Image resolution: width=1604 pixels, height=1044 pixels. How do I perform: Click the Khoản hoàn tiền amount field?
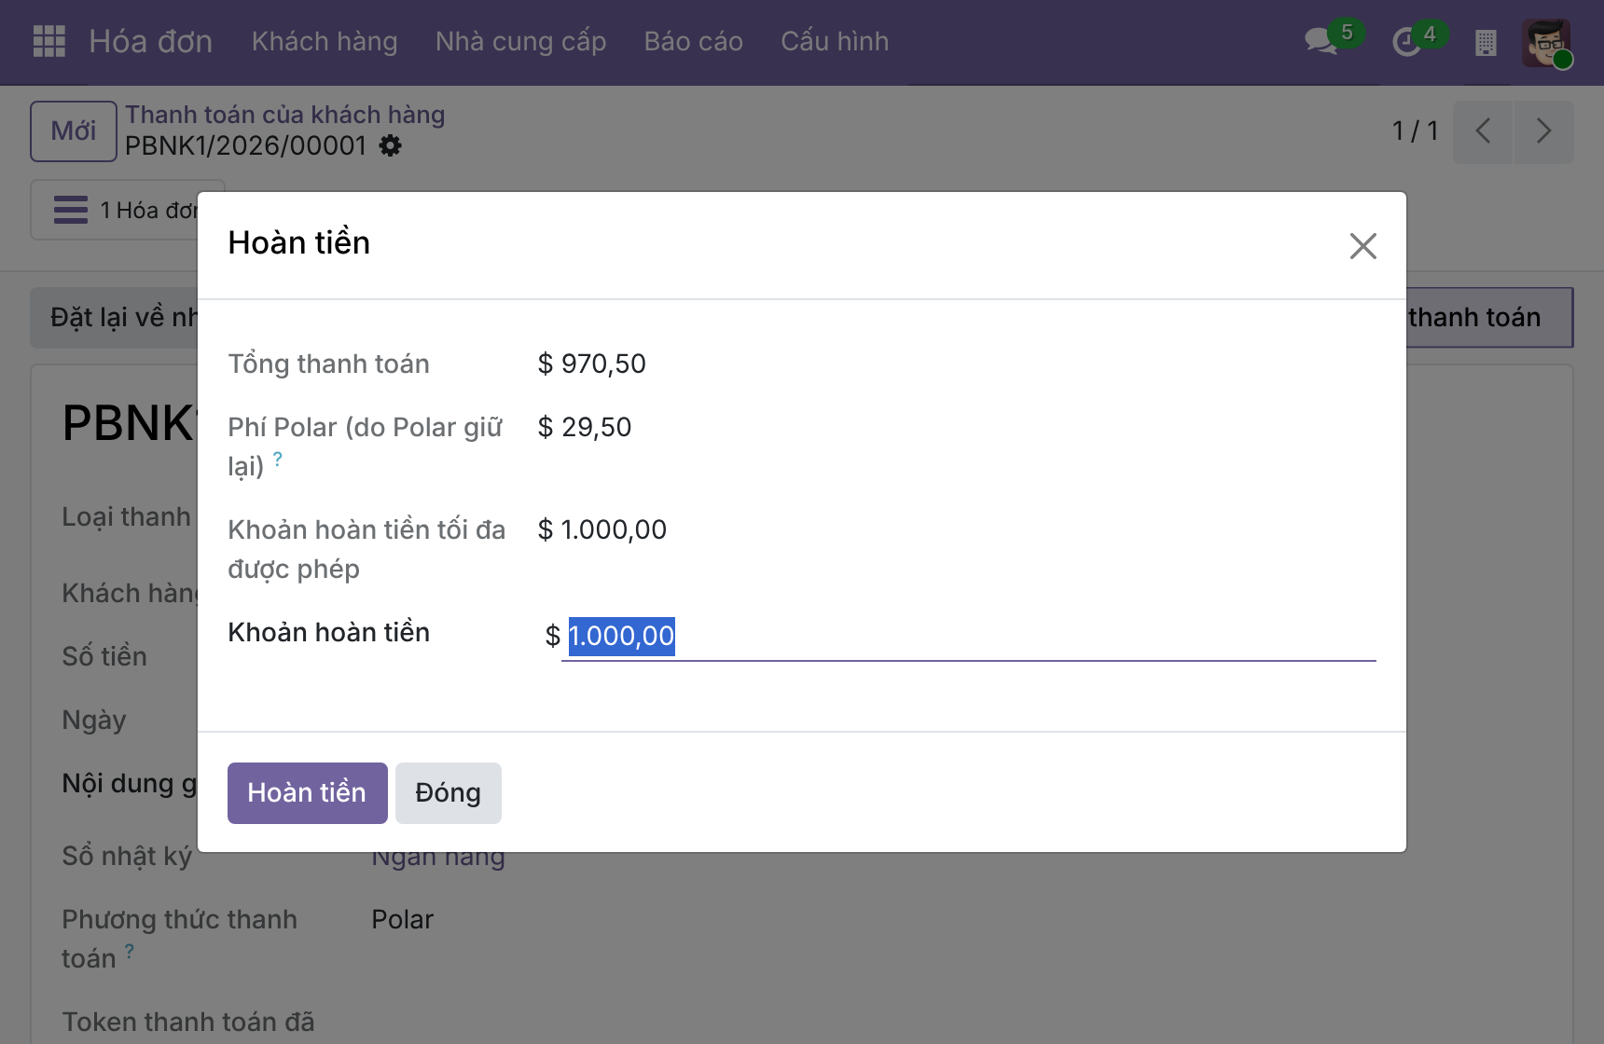(969, 636)
